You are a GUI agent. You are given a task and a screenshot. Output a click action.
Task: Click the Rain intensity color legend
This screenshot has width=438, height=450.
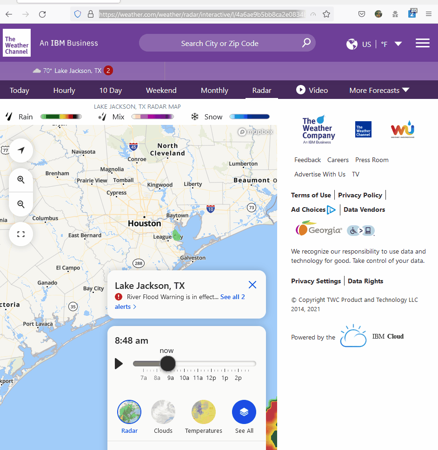[61, 117]
